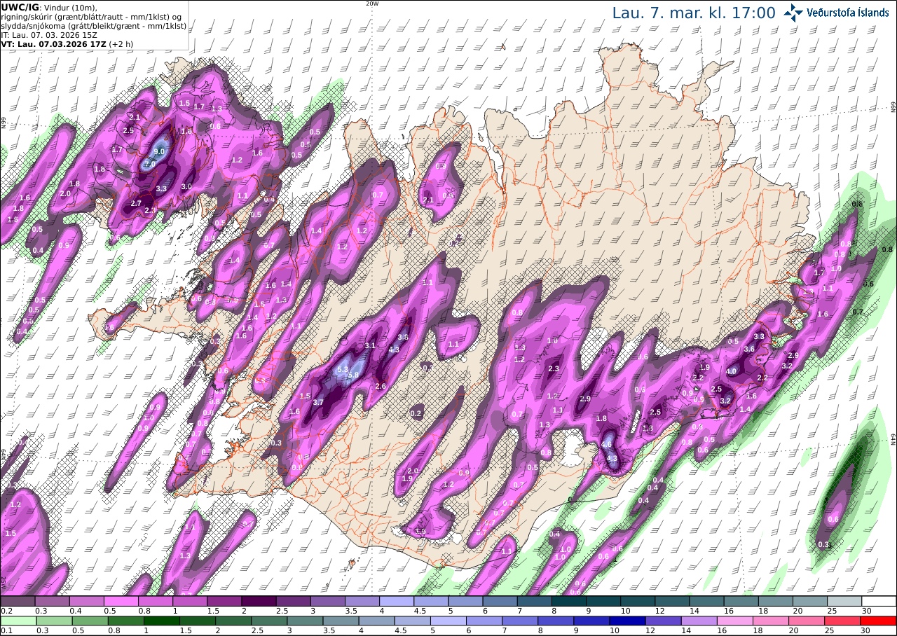Click the 5.8 precipitation value on map
The image size is (897, 636).
click(353, 375)
